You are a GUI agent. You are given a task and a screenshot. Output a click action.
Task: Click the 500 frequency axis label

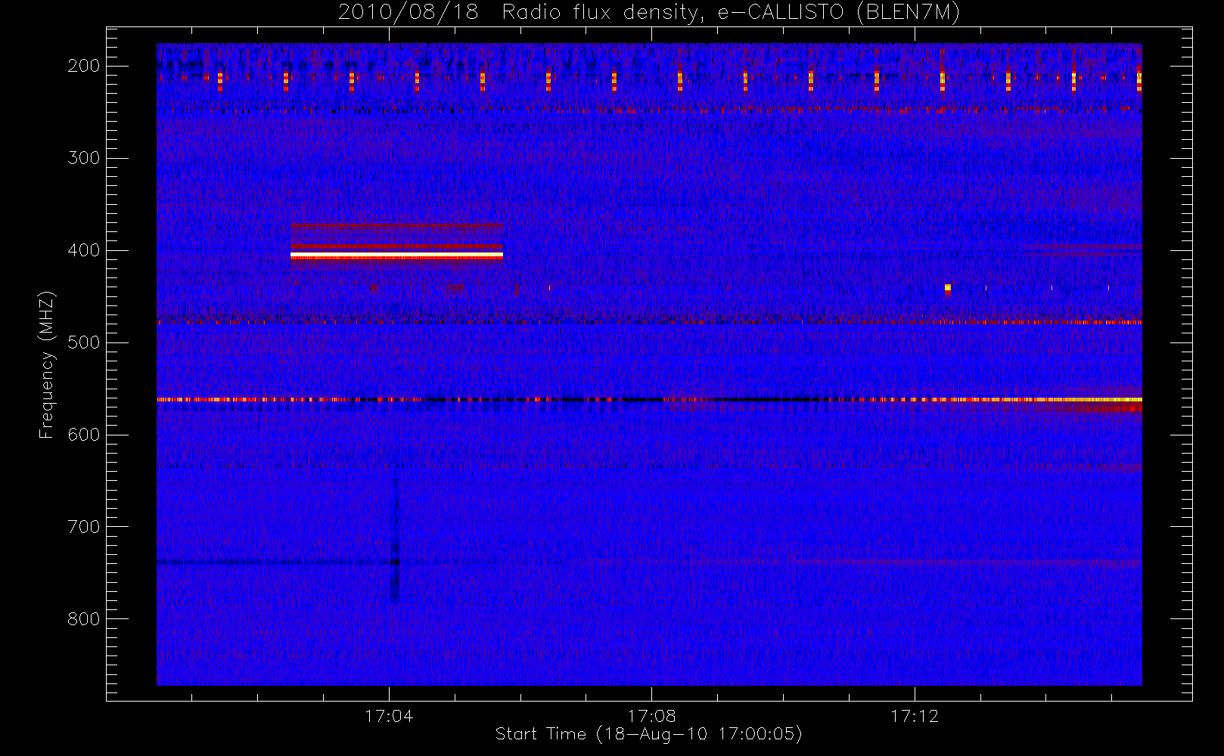pos(83,342)
